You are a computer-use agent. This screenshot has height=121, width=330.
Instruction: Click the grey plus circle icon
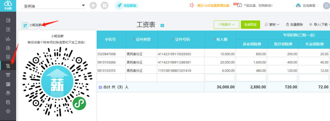[x=93, y=6]
